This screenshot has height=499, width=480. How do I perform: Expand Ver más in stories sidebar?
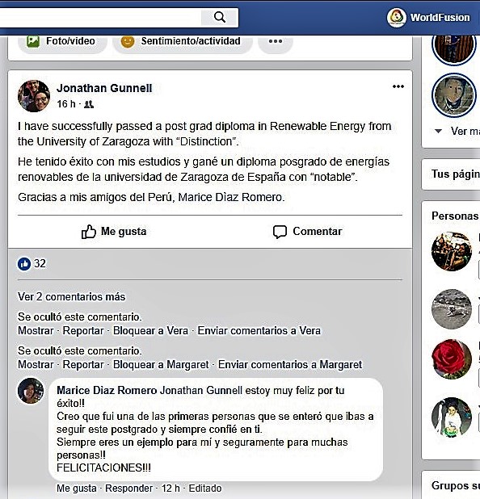(x=457, y=131)
